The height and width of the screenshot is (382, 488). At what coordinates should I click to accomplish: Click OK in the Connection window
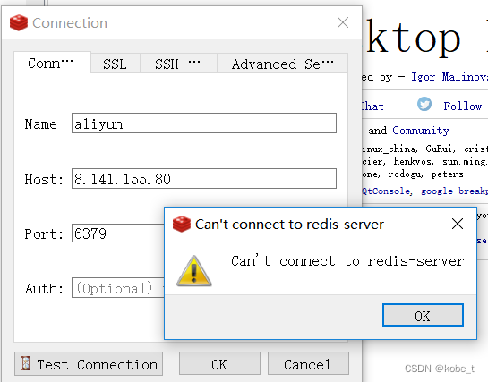point(219,364)
